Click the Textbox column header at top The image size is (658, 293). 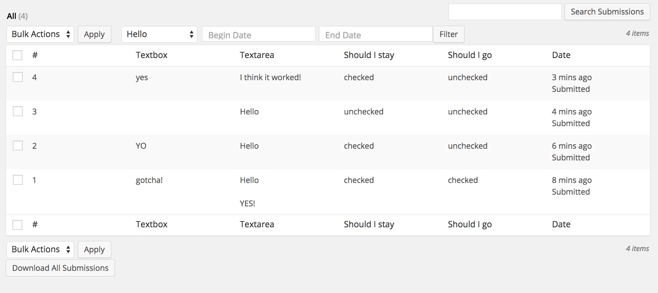152,55
